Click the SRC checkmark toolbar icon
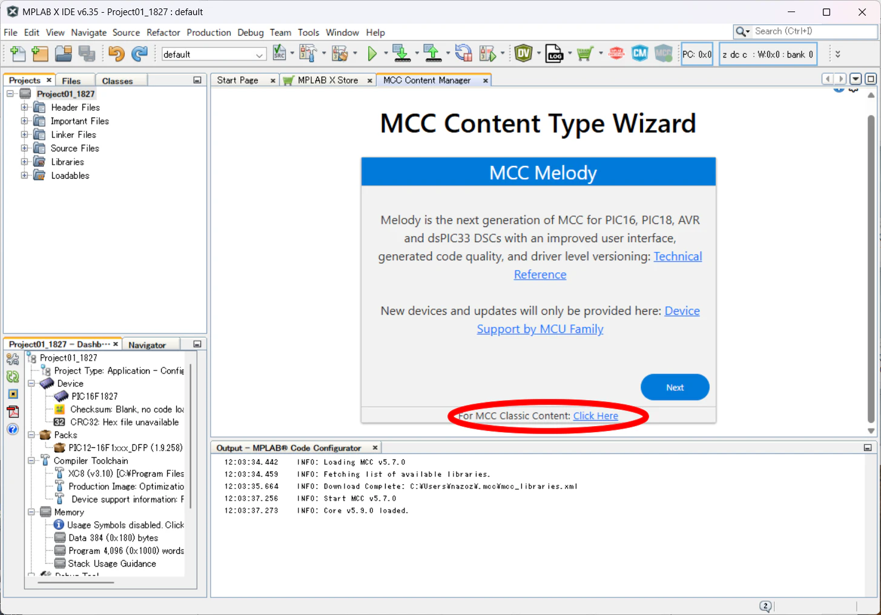 click(279, 53)
